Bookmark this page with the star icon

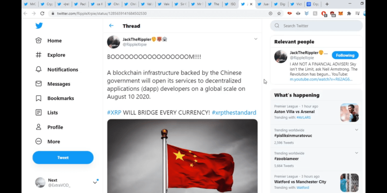[x=279, y=13]
